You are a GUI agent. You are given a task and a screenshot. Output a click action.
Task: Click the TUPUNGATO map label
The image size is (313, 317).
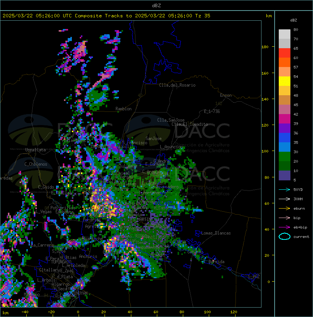point(61,262)
